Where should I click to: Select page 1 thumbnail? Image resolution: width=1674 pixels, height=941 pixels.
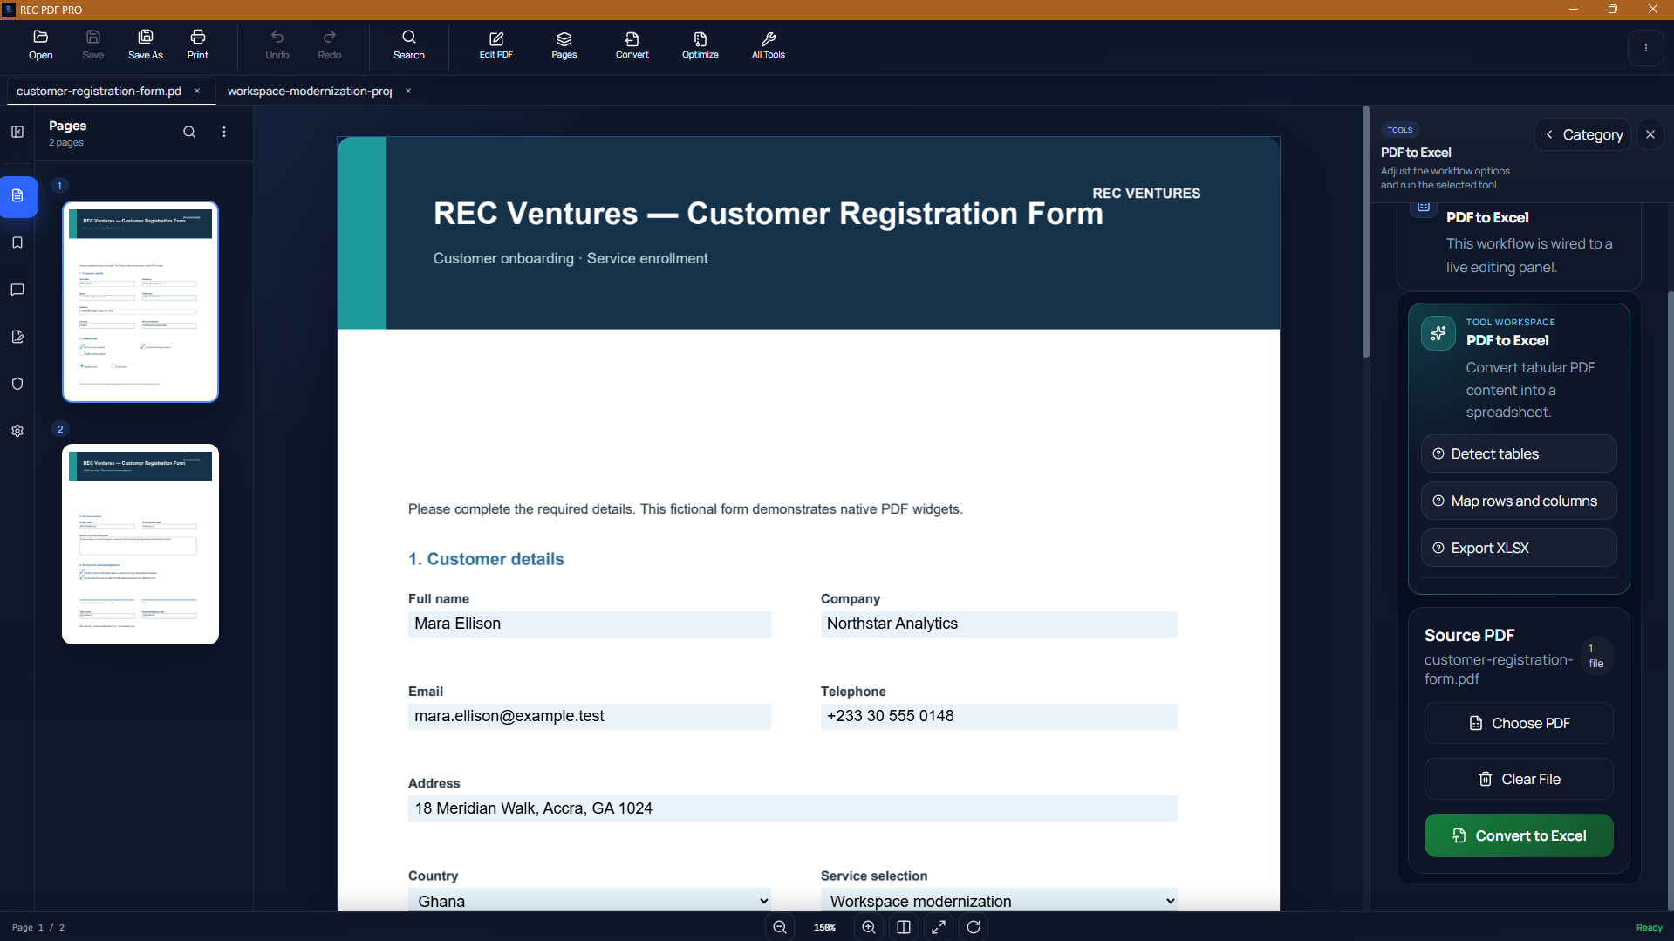pyautogui.click(x=140, y=302)
